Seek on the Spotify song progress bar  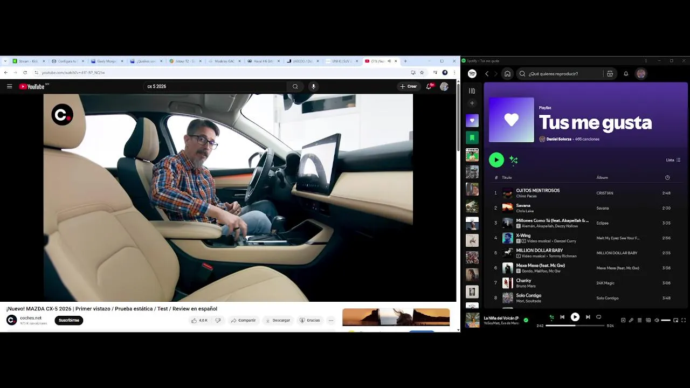click(x=575, y=325)
